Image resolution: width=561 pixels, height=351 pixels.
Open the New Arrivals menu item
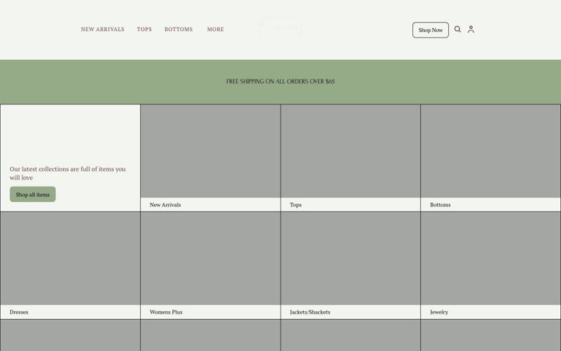[103, 30]
